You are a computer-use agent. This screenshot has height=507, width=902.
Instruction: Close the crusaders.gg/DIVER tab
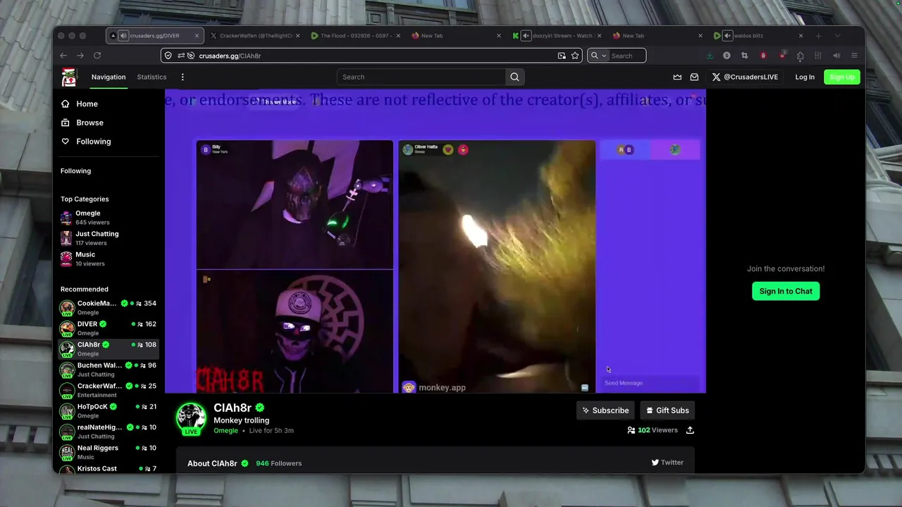pyautogui.click(x=197, y=36)
